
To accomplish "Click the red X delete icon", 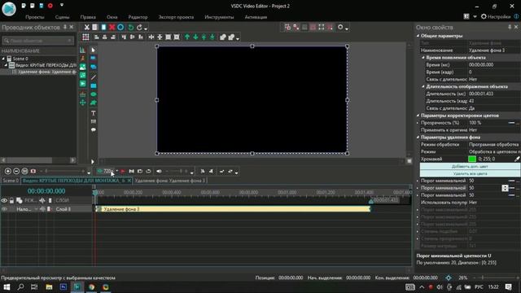I will click(112, 27).
